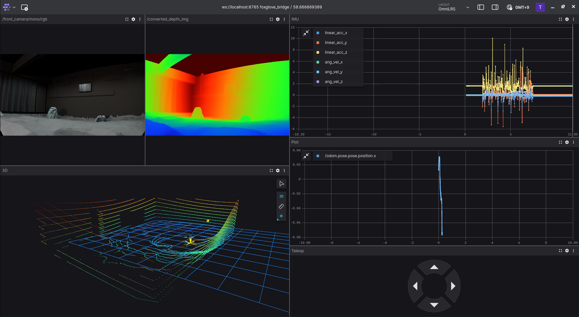This screenshot has width=579, height=317.
Task: Click the linear_acc_y orange color swatch
Action: [x=318, y=43]
